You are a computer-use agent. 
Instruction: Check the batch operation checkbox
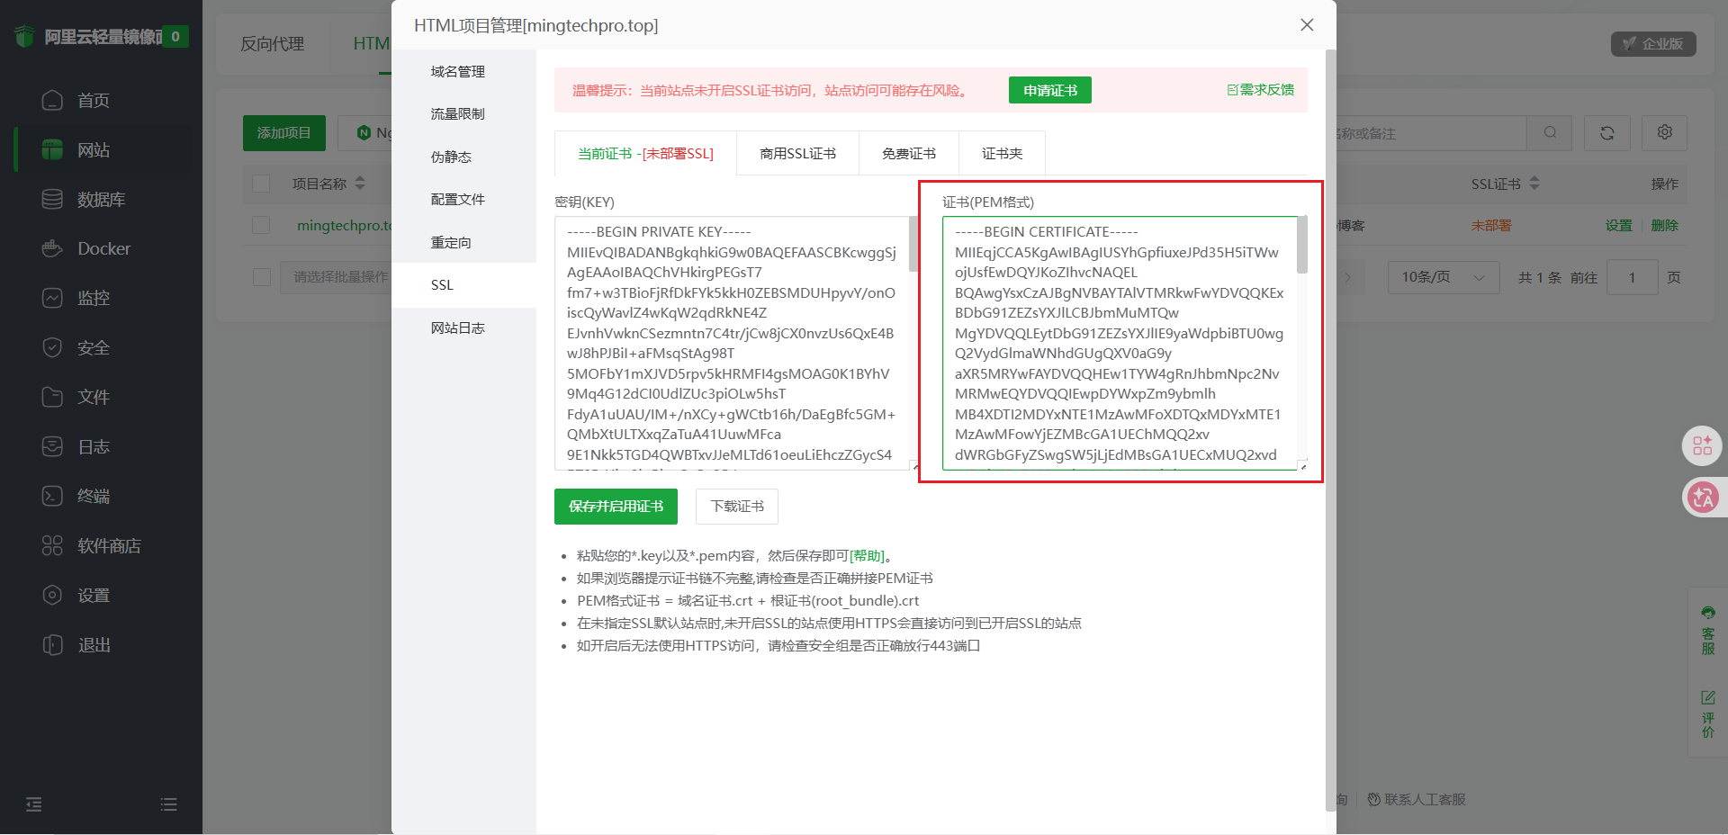click(262, 277)
